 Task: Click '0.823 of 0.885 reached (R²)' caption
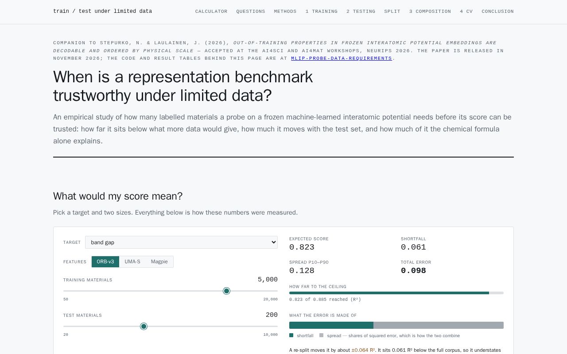pyautogui.click(x=325, y=300)
